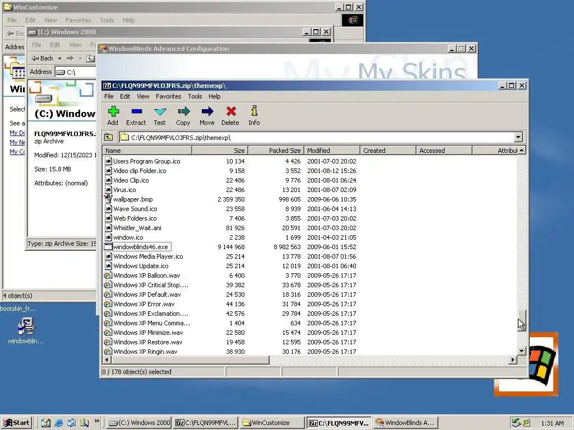This screenshot has height=430, width=574.
Task: Click the Accessed column header
Action: tap(444, 150)
